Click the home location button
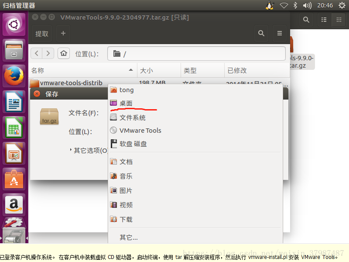349x262 pixels. (64, 53)
